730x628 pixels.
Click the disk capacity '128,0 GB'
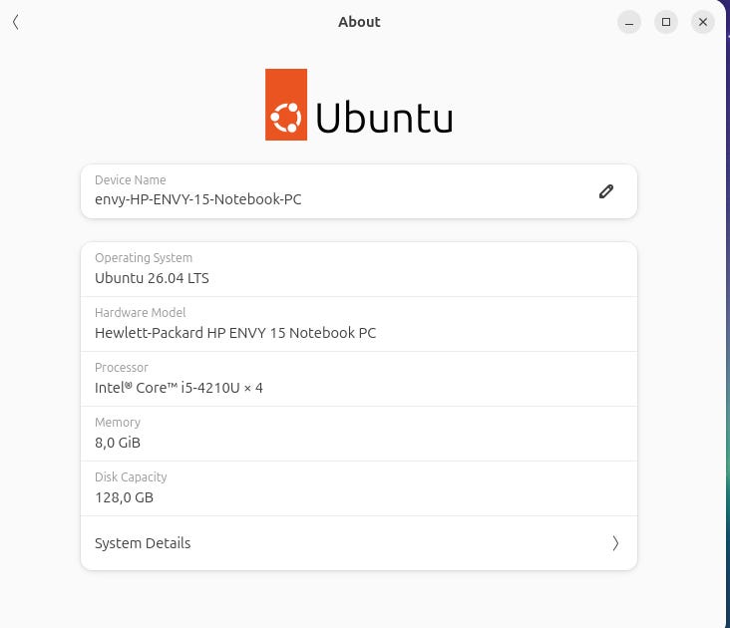point(125,497)
